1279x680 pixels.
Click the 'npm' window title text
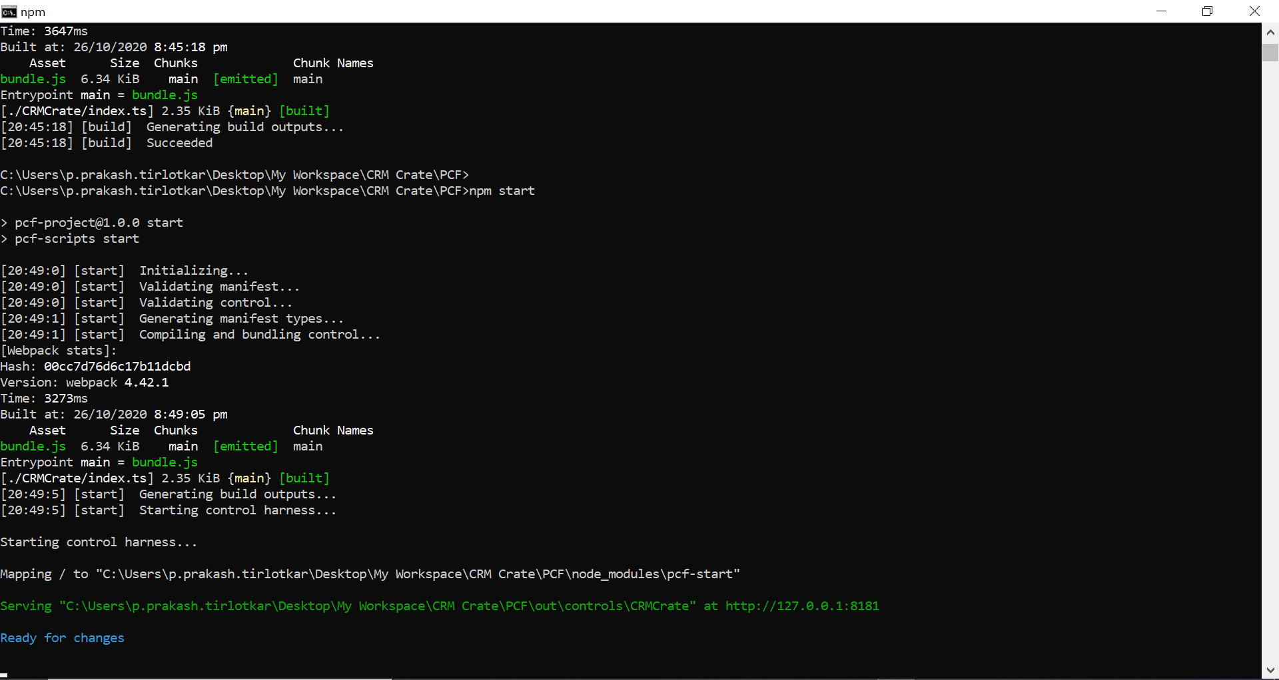pyautogui.click(x=33, y=12)
